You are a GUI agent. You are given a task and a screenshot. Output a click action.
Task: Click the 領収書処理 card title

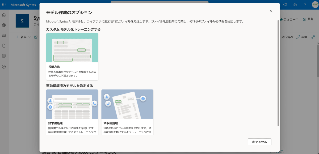[111, 123]
